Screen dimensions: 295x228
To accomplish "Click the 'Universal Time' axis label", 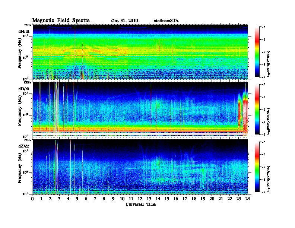I will coord(141,204).
